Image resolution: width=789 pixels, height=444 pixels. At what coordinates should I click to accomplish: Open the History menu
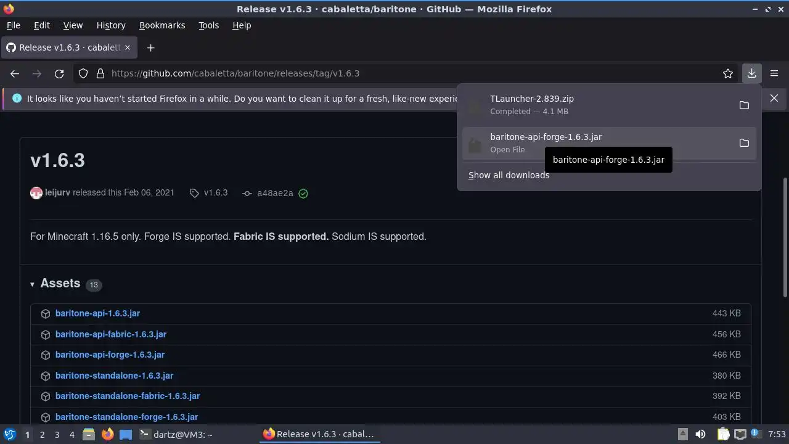click(111, 25)
